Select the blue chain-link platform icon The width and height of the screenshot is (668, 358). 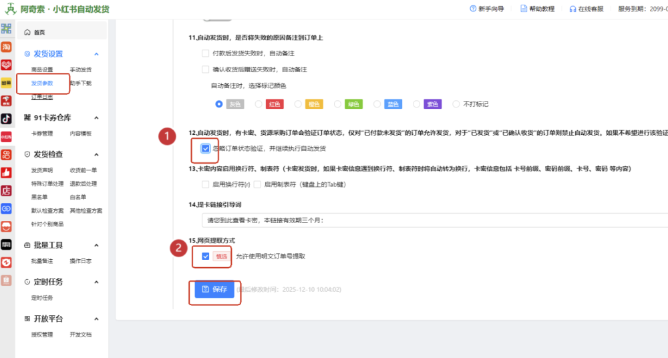tap(6, 208)
